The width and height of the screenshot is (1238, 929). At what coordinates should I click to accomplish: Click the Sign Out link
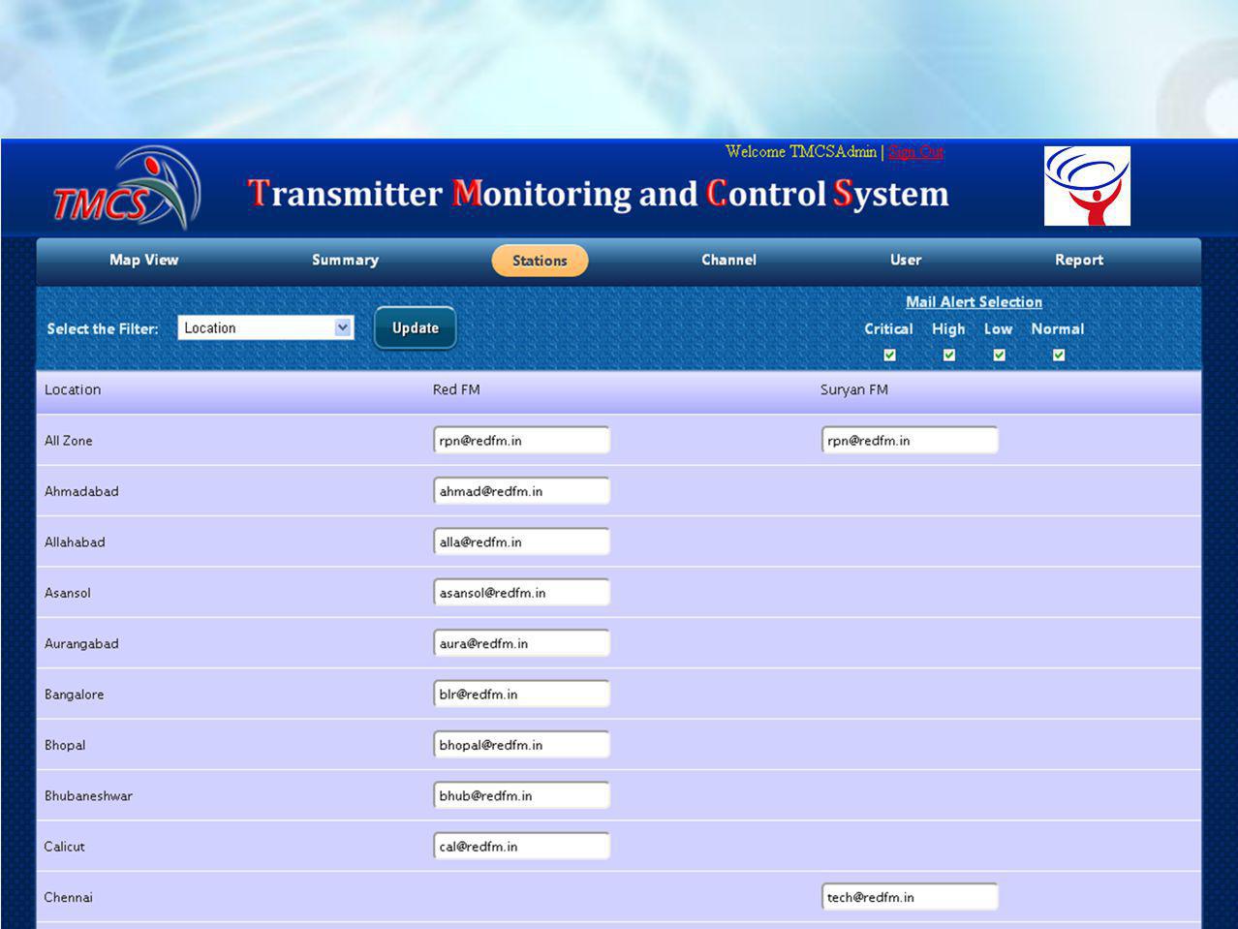(915, 151)
